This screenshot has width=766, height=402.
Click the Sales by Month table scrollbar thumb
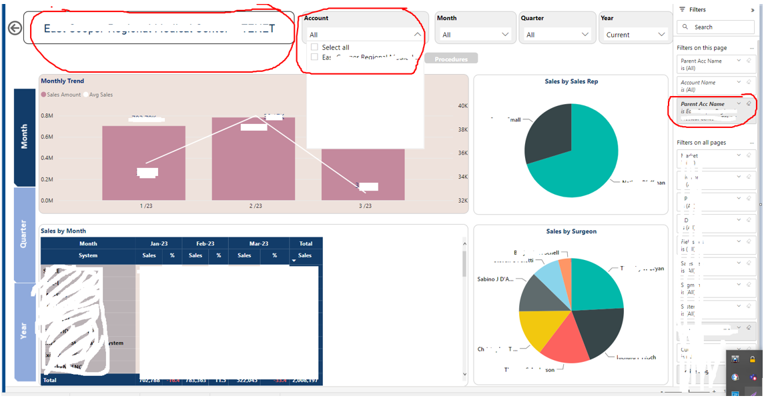pyautogui.click(x=464, y=263)
